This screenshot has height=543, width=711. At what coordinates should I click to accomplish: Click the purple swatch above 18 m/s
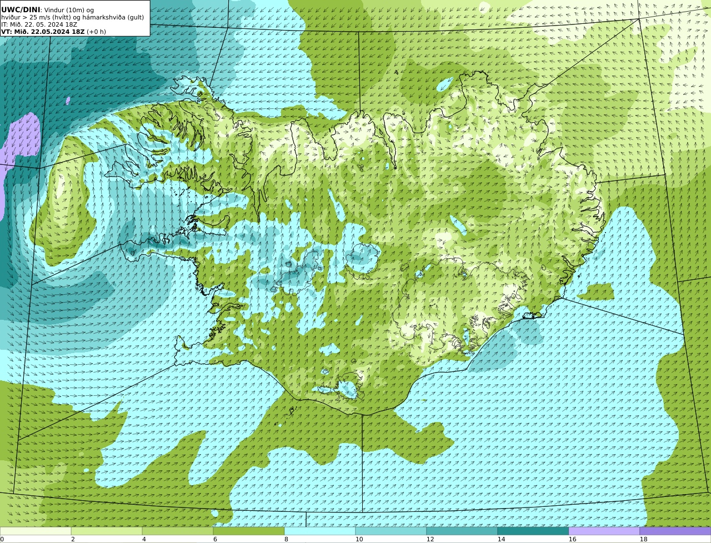(675, 531)
